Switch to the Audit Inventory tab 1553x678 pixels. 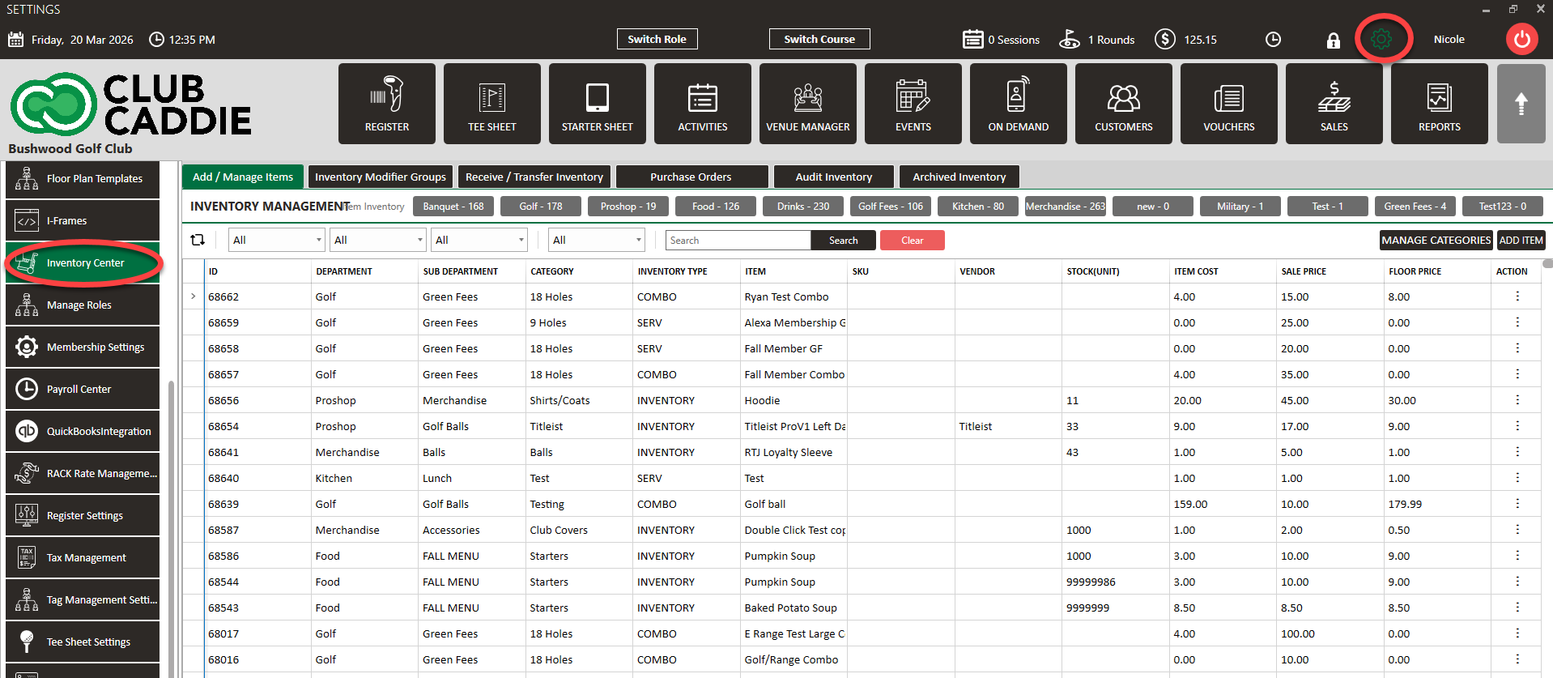(833, 177)
